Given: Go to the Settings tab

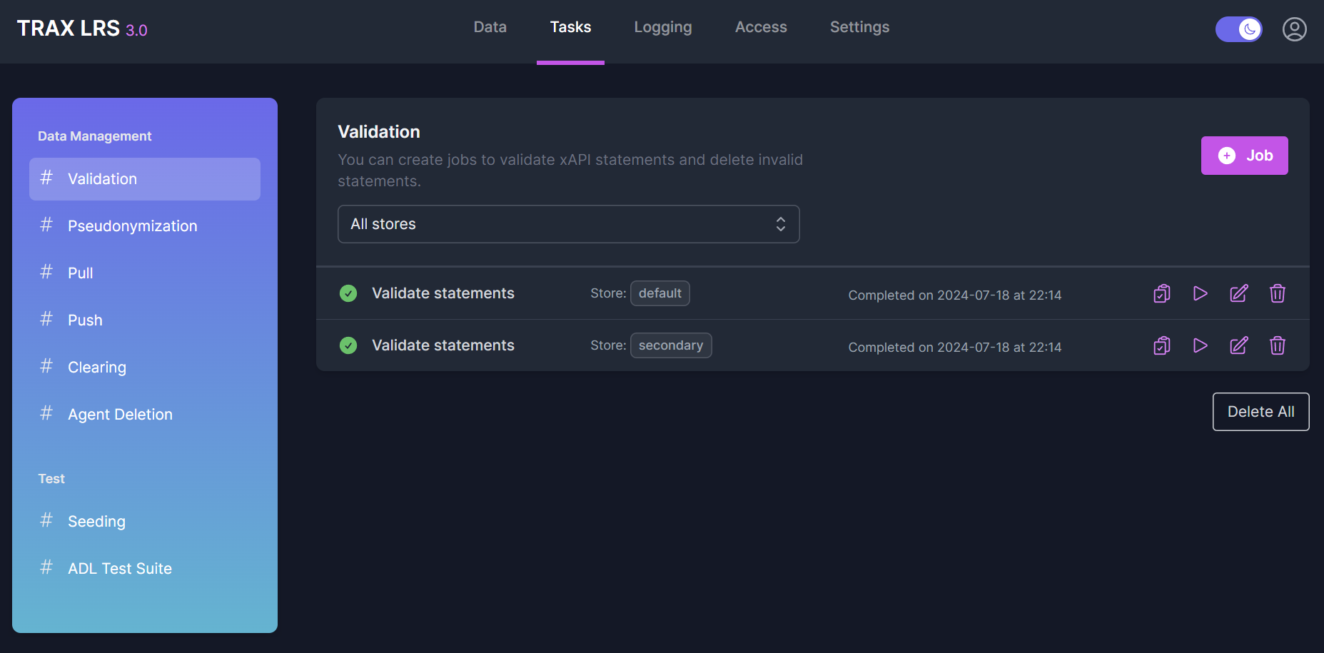Looking at the screenshot, I should click(859, 27).
